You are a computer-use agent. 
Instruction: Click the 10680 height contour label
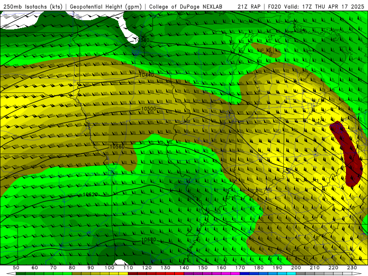coord(149,240)
